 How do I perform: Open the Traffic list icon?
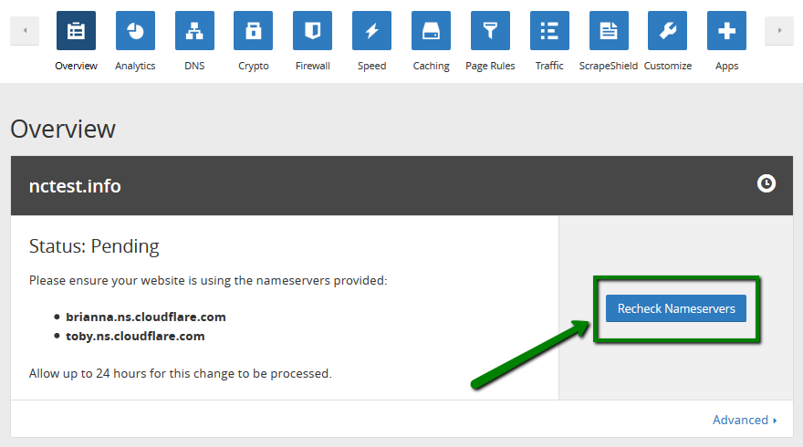coord(549,30)
